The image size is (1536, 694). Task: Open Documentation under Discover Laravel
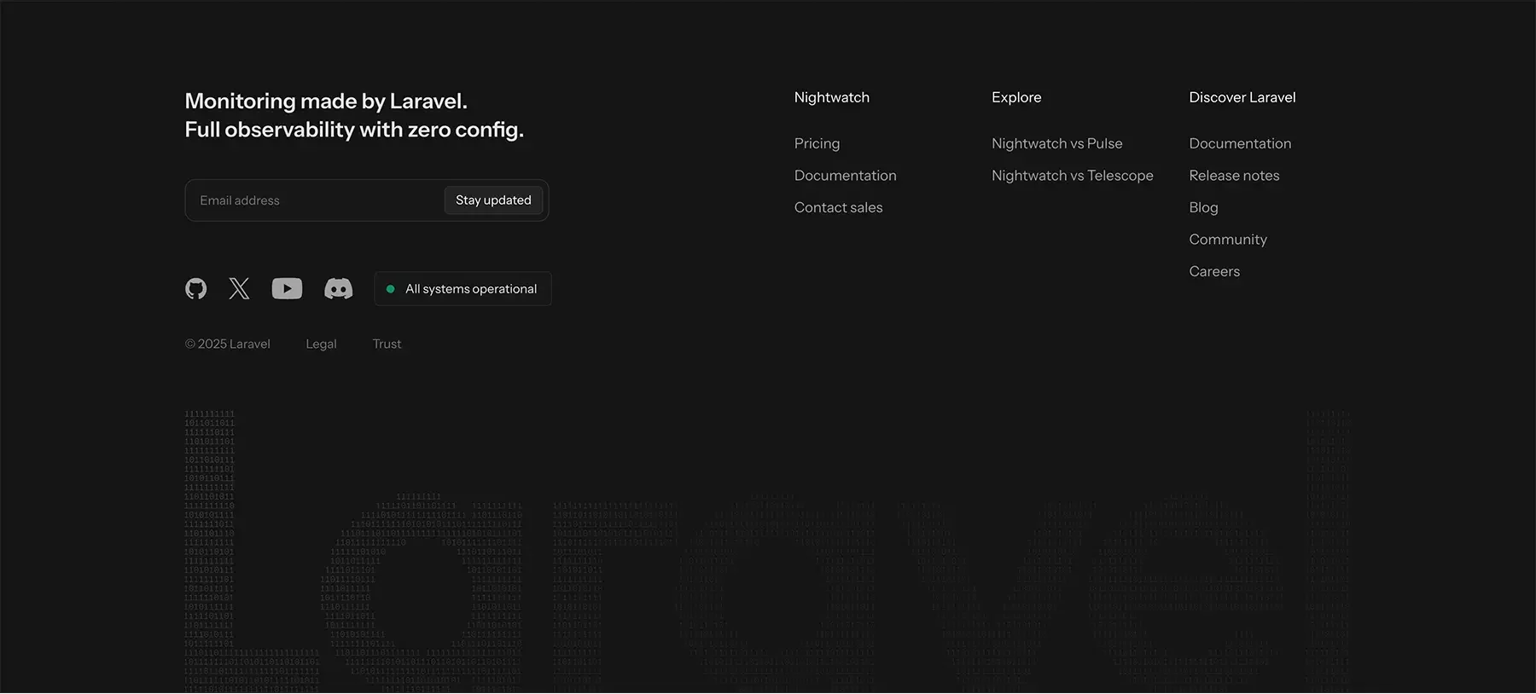click(x=1240, y=143)
